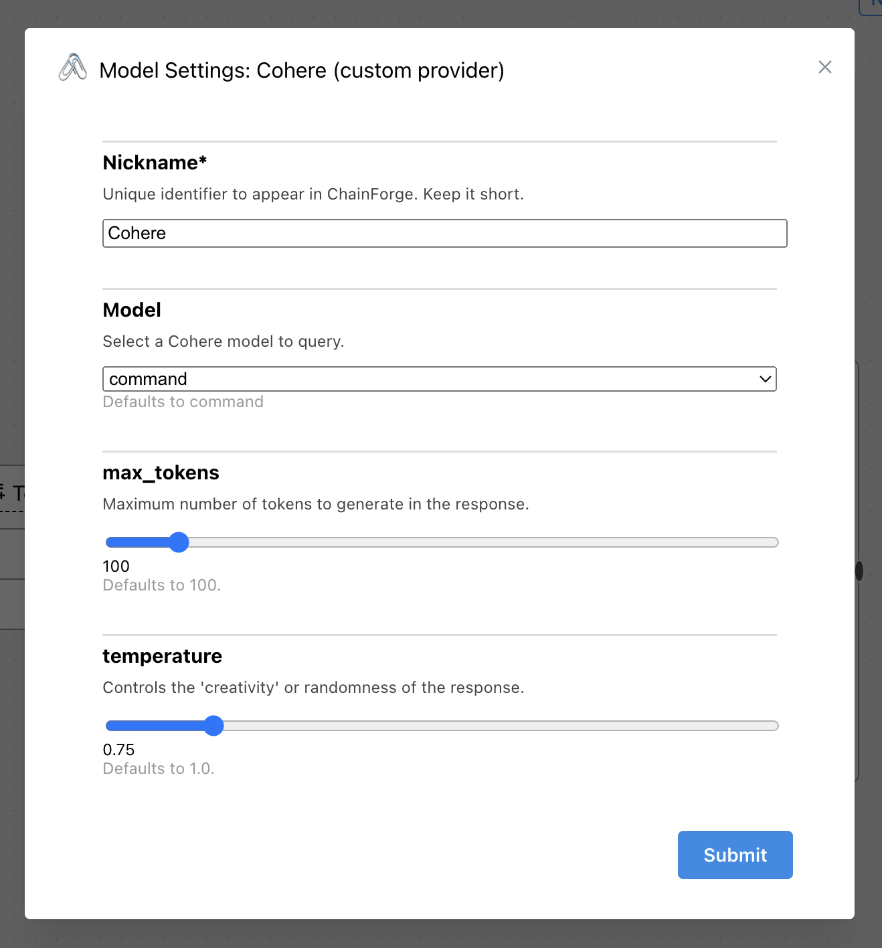This screenshot has width=882, height=948.
Task: Click the max_tokens slider track to raise value
Action: click(468, 542)
